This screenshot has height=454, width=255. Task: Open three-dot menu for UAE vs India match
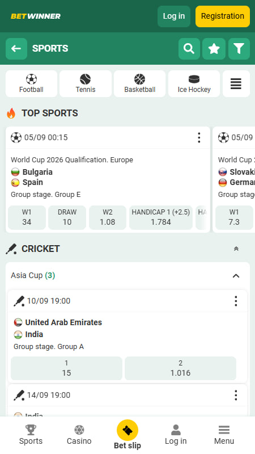(236, 301)
